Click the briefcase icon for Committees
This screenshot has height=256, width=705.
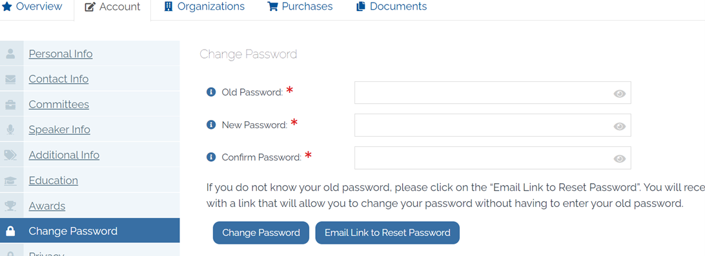click(10, 104)
